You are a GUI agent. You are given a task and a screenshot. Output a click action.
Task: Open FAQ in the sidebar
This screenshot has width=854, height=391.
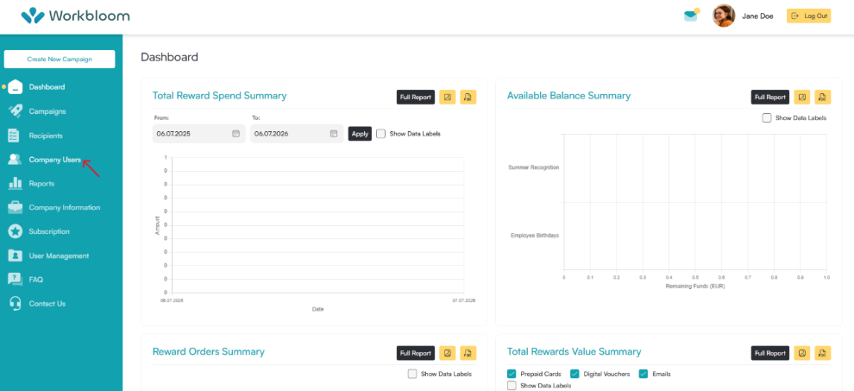[x=36, y=279]
